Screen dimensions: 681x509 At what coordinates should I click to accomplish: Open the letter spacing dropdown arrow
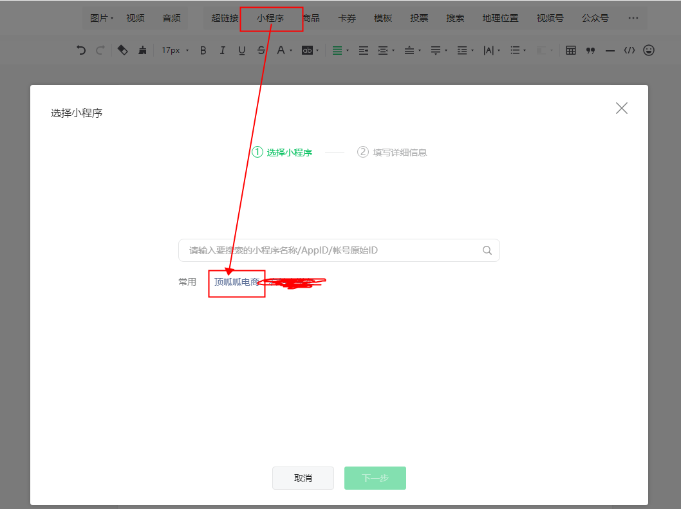(x=499, y=51)
